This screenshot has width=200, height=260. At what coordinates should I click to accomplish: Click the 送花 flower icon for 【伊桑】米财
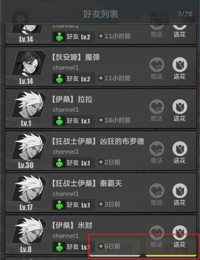pos(180,233)
